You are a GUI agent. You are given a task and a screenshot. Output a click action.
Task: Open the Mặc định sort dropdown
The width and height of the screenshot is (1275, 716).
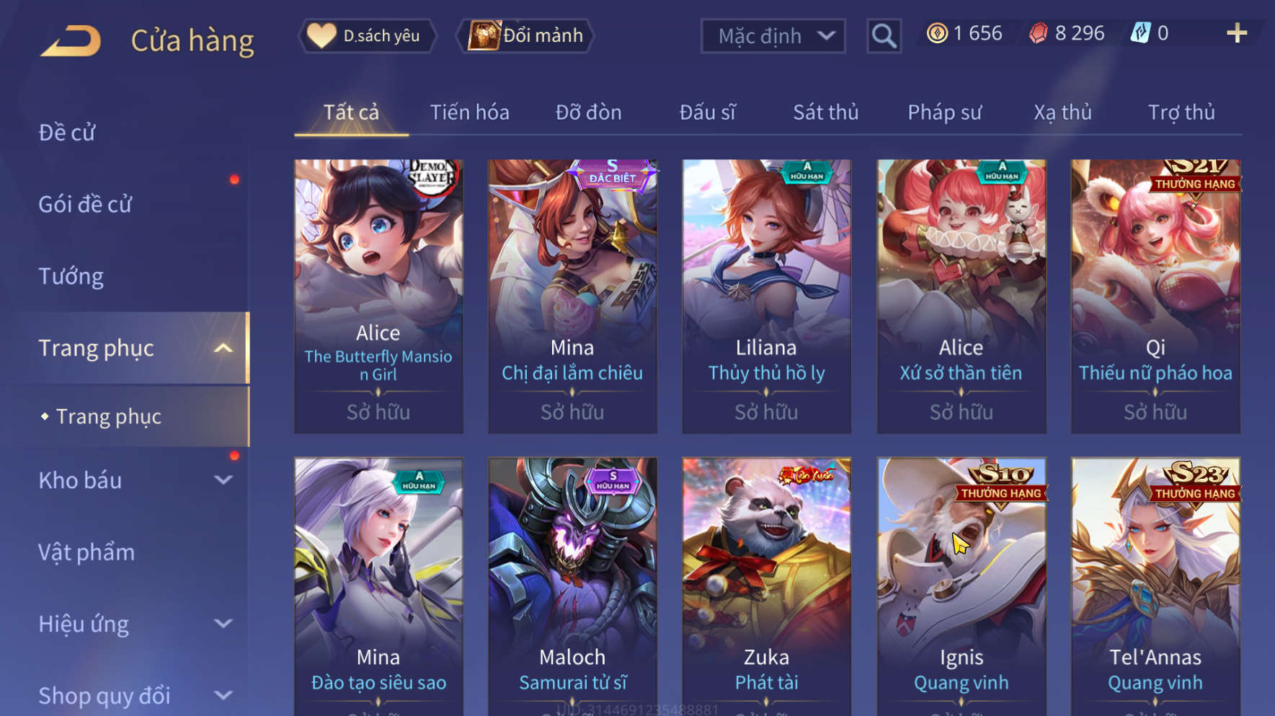[x=773, y=35]
